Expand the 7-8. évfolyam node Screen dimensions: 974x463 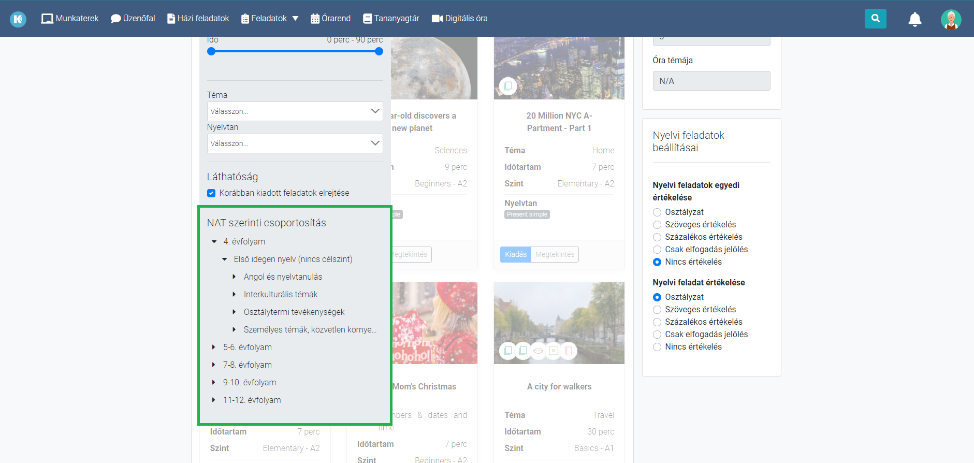point(213,365)
